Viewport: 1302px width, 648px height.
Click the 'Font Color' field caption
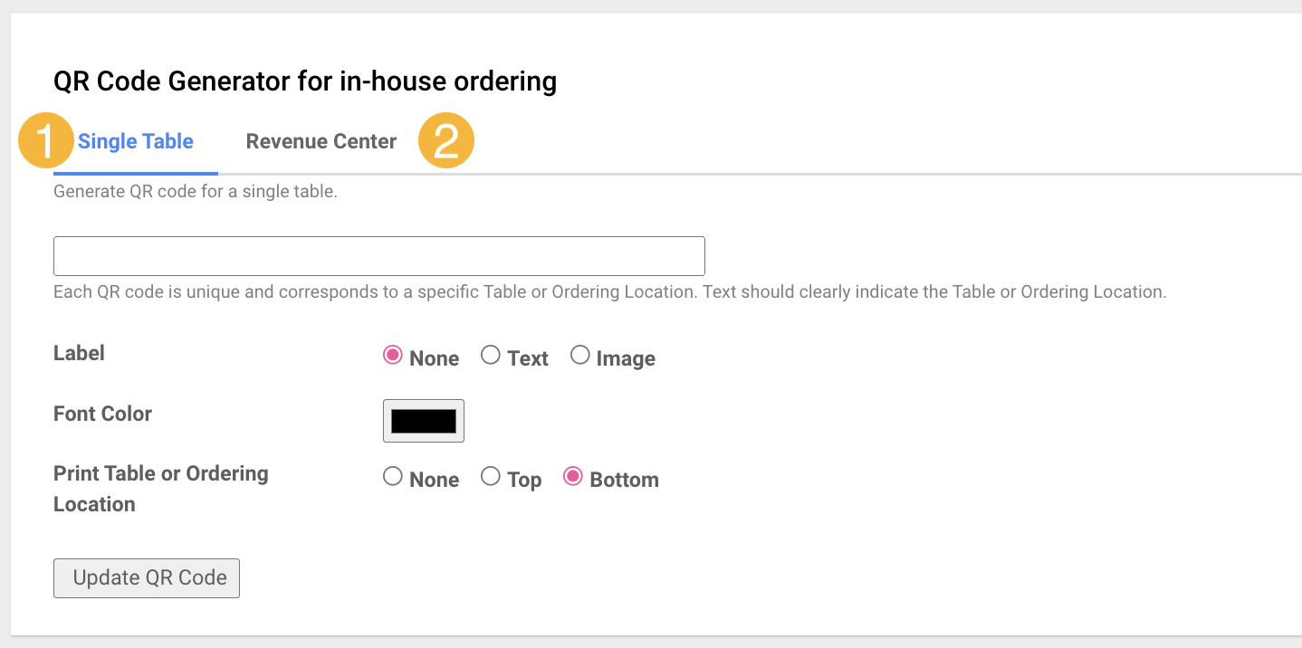[x=102, y=414]
